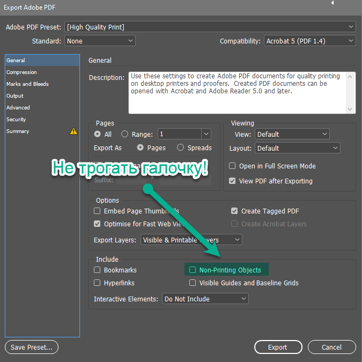Open the Summary category
This screenshot has width=362, height=362.
[42, 131]
